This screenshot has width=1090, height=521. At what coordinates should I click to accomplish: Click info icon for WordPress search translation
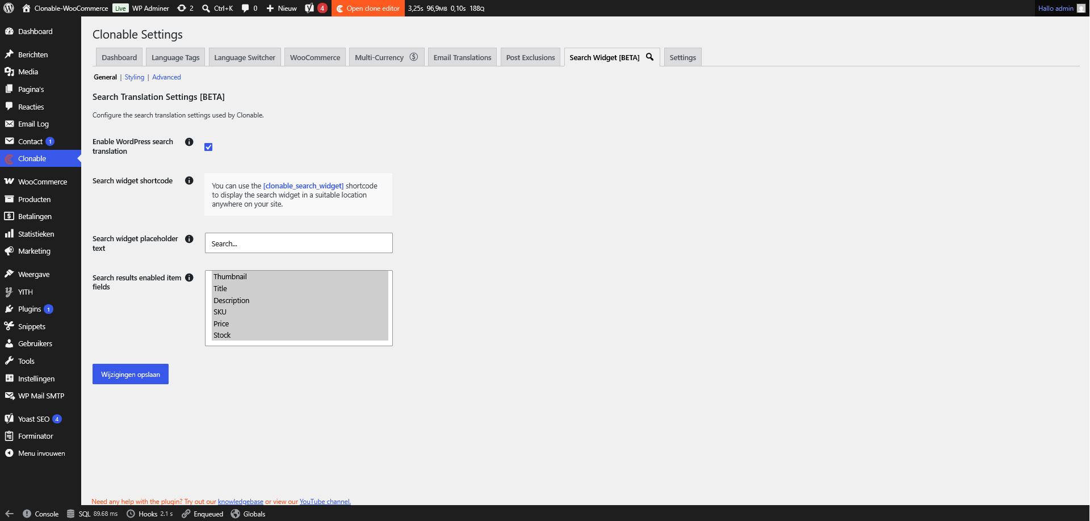[189, 142]
